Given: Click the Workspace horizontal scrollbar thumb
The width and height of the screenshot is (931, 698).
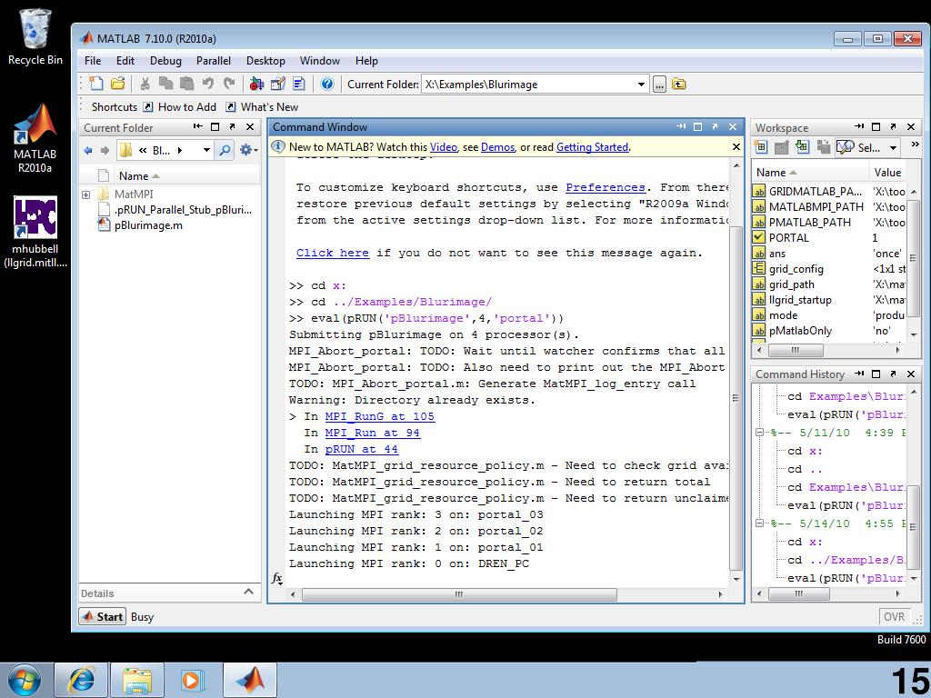Looking at the screenshot, I should point(795,350).
